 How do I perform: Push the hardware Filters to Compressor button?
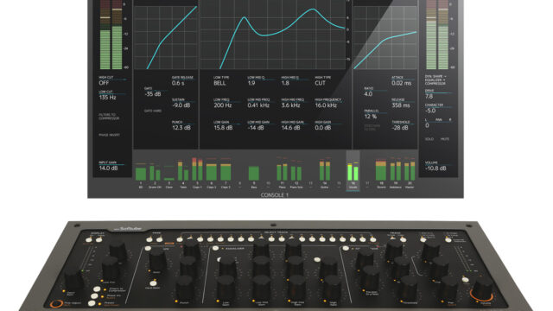click(x=97, y=289)
